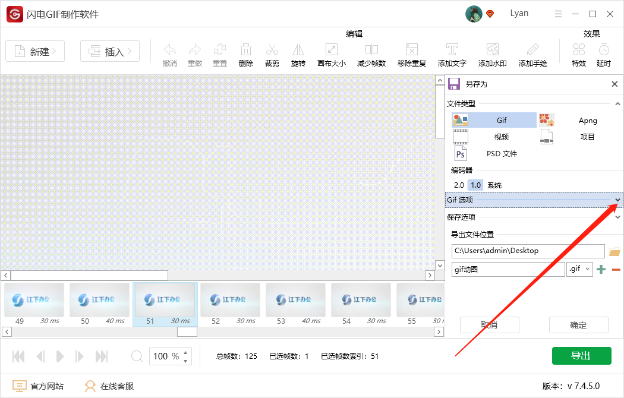This screenshot has width=624, height=398.
Task: Confirm settings with the 确定 button
Action: tap(578, 325)
